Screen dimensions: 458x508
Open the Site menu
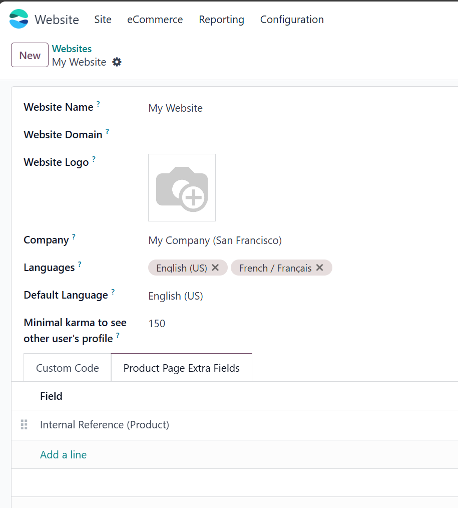(103, 20)
